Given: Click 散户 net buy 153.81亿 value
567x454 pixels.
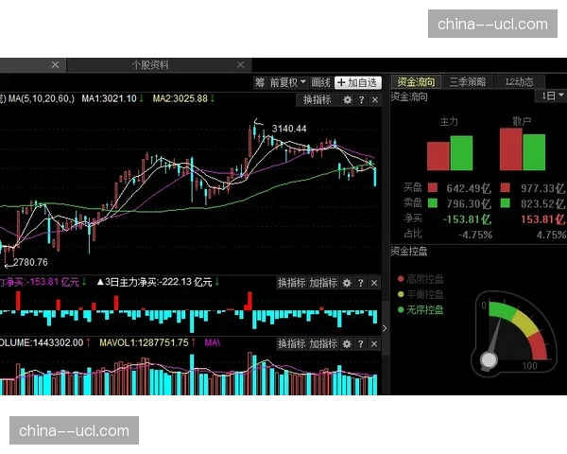Looking at the screenshot, I should tap(542, 219).
